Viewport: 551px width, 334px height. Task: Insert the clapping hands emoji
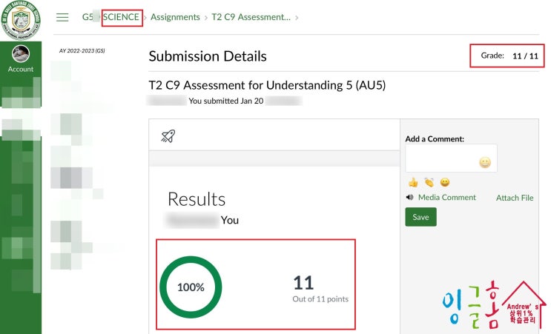(x=429, y=182)
